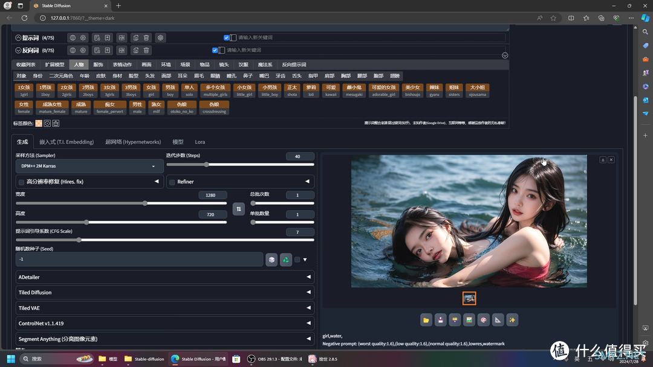Click the 迭代步数 (Steps) slider handle
653x367 pixels.
pyautogui.click(x=207, y=165)
